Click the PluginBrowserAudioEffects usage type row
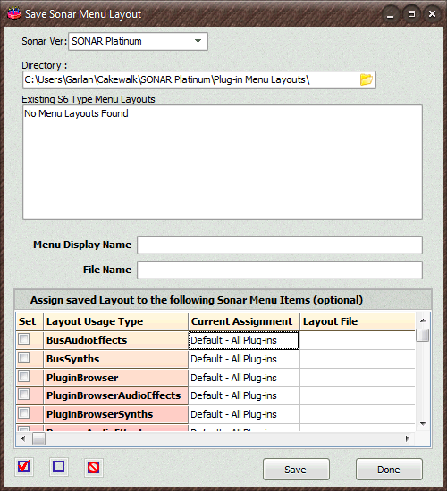Viewport: 447px width, 491px height. pos(115,395)
